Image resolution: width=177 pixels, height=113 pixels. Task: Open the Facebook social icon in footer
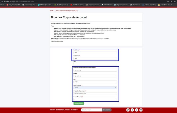point(132,110)
